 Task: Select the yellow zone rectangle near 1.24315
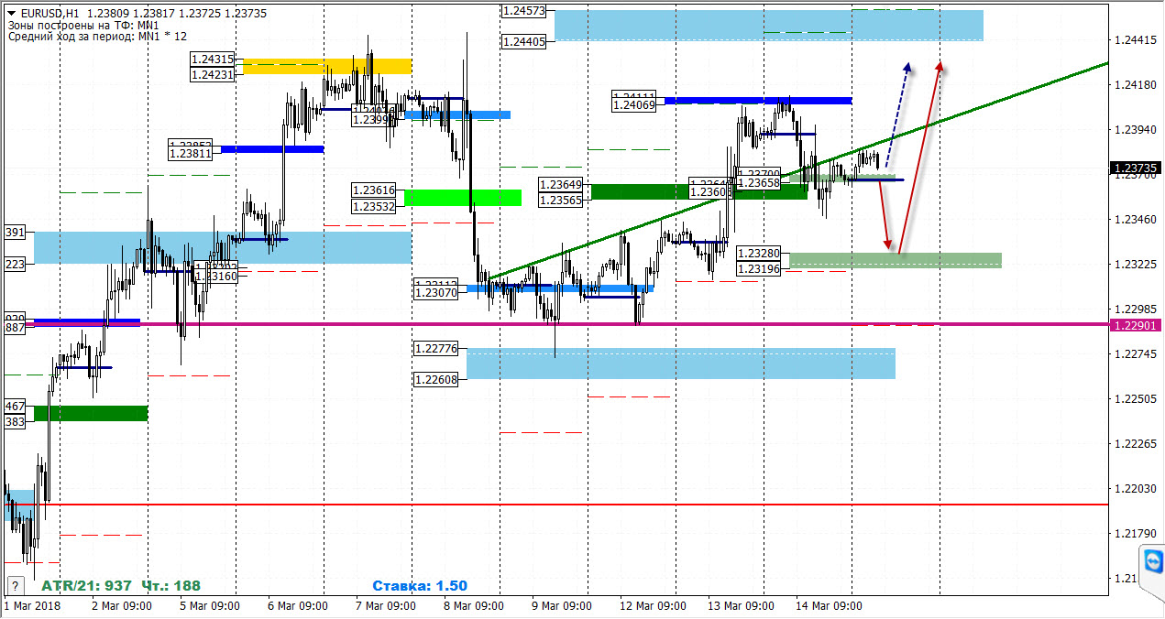[327, 66]
